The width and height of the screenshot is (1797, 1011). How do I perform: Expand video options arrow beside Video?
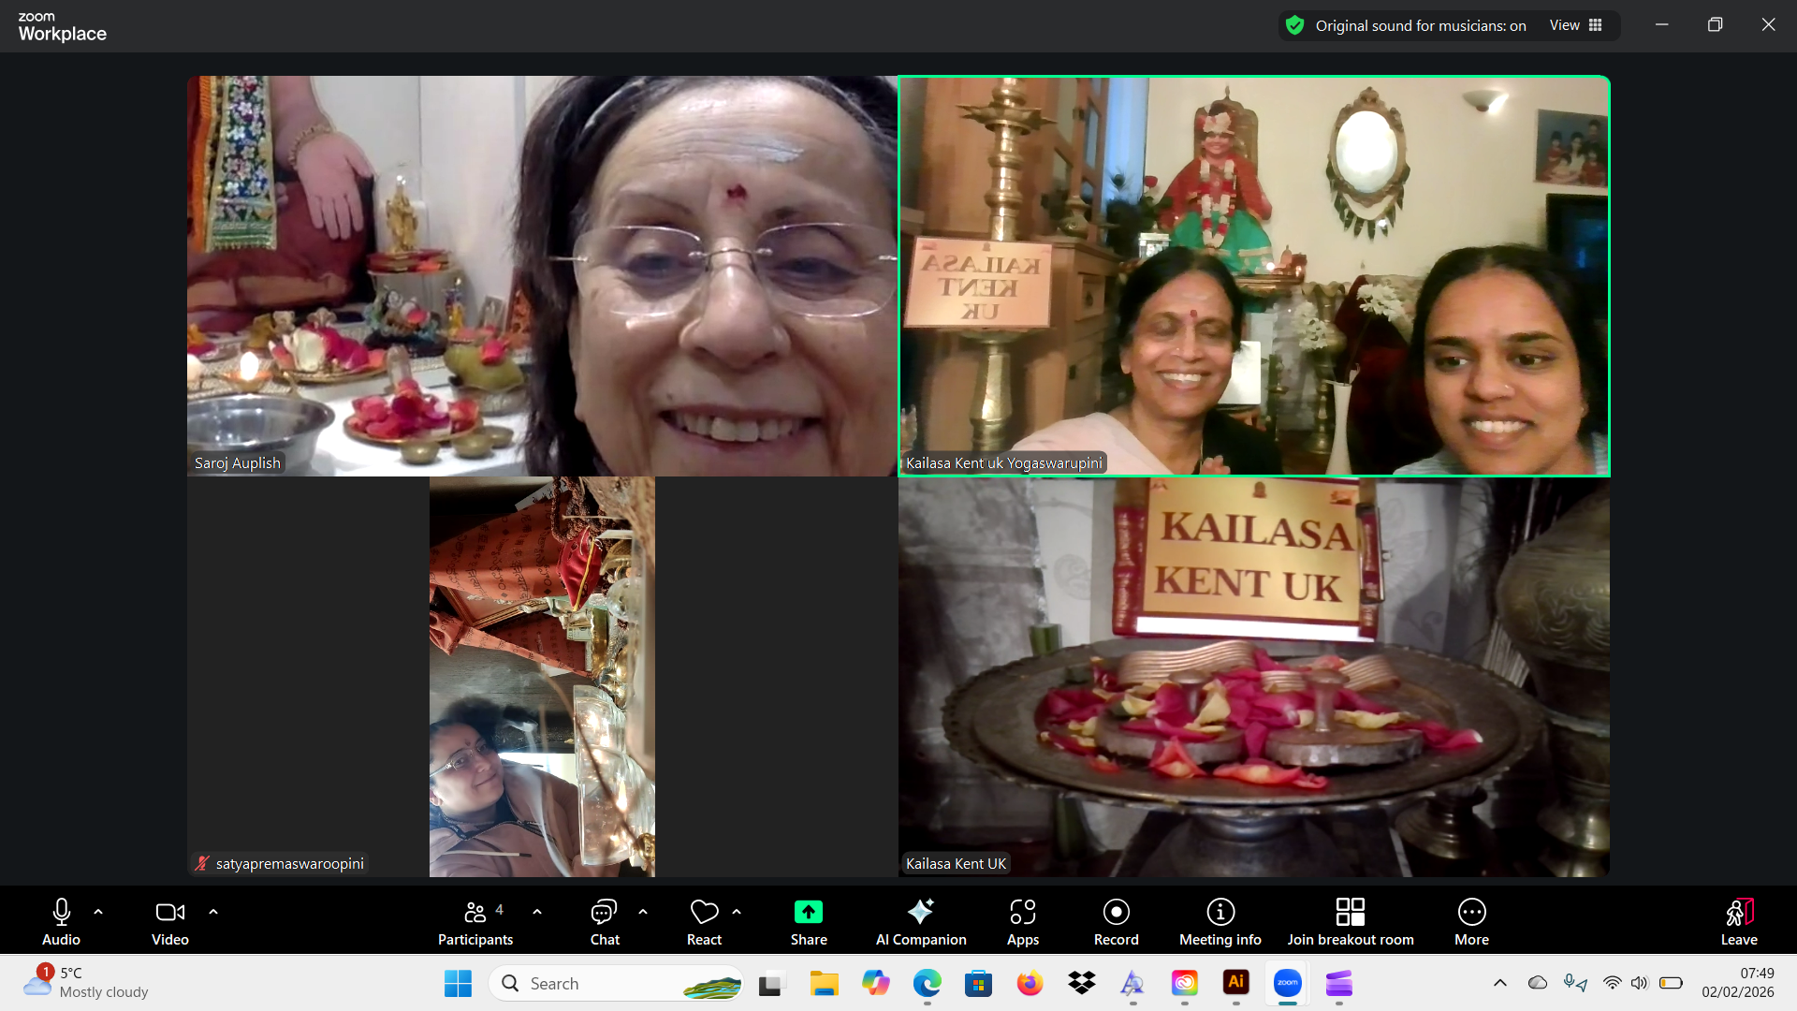213,911
